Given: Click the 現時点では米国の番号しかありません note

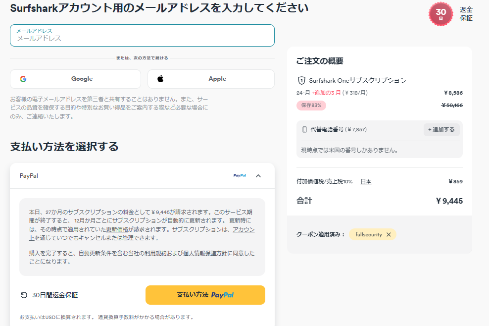Looking at the screenshot, I should (349, 150).
